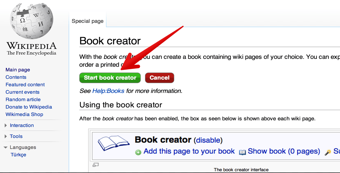Screen dimensions: 340x173
Task: Click the open book illustration in Book creator box
Action: point(114,143)
